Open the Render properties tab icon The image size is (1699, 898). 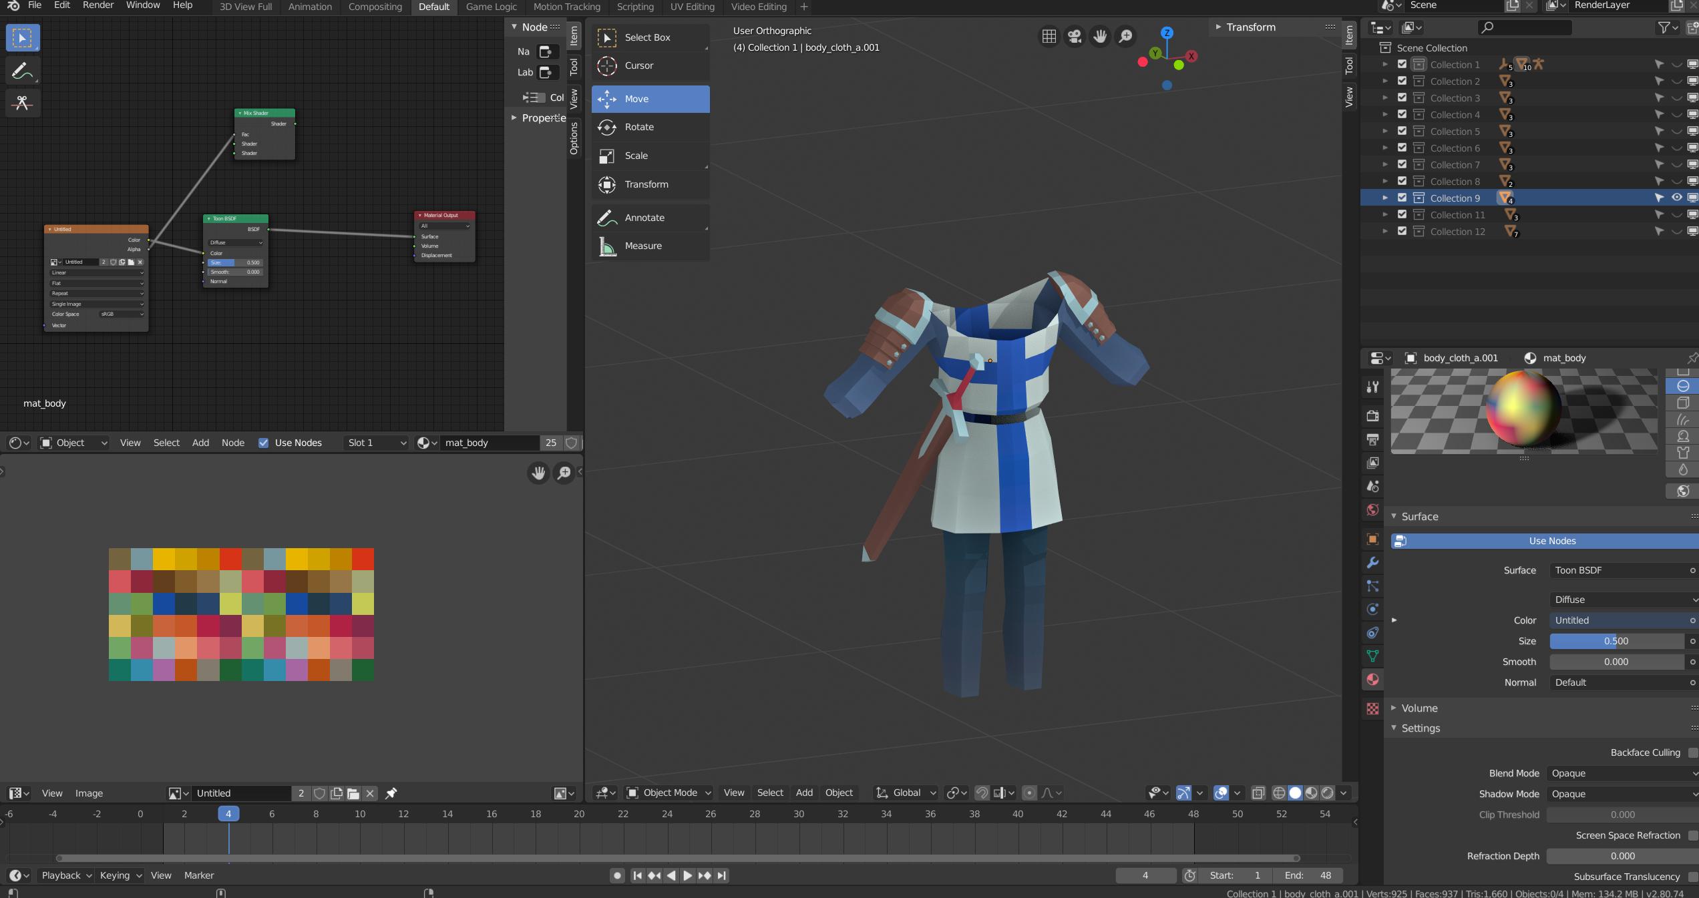(1372, 416)
